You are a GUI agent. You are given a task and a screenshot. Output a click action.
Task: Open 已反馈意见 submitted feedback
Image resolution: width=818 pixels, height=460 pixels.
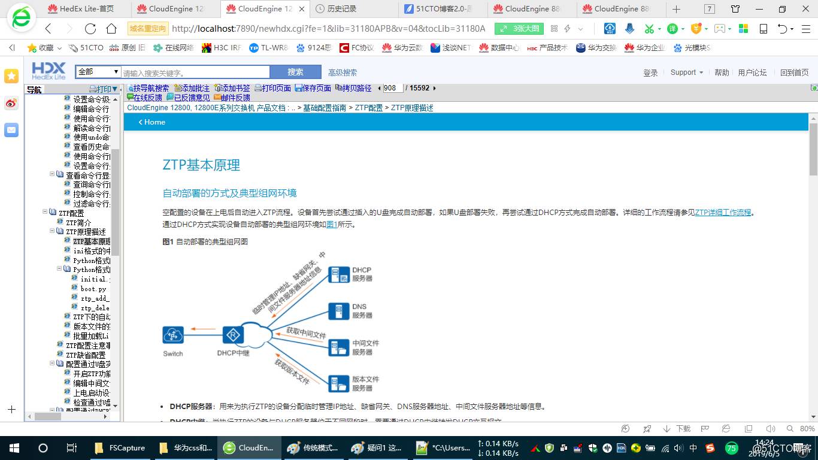(x=188, y=98)
